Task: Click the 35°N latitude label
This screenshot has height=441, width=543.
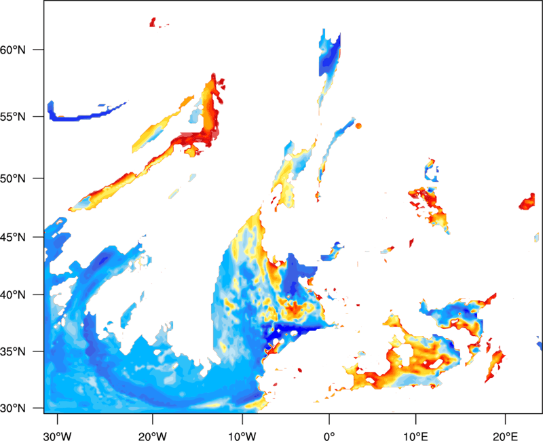Action: (x=13, y=351)
